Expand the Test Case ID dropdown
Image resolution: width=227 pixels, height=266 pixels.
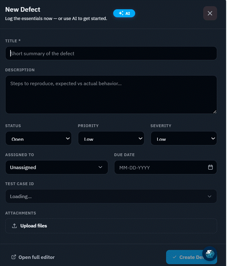[111, 196]
